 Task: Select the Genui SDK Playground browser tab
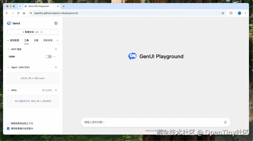42,6
